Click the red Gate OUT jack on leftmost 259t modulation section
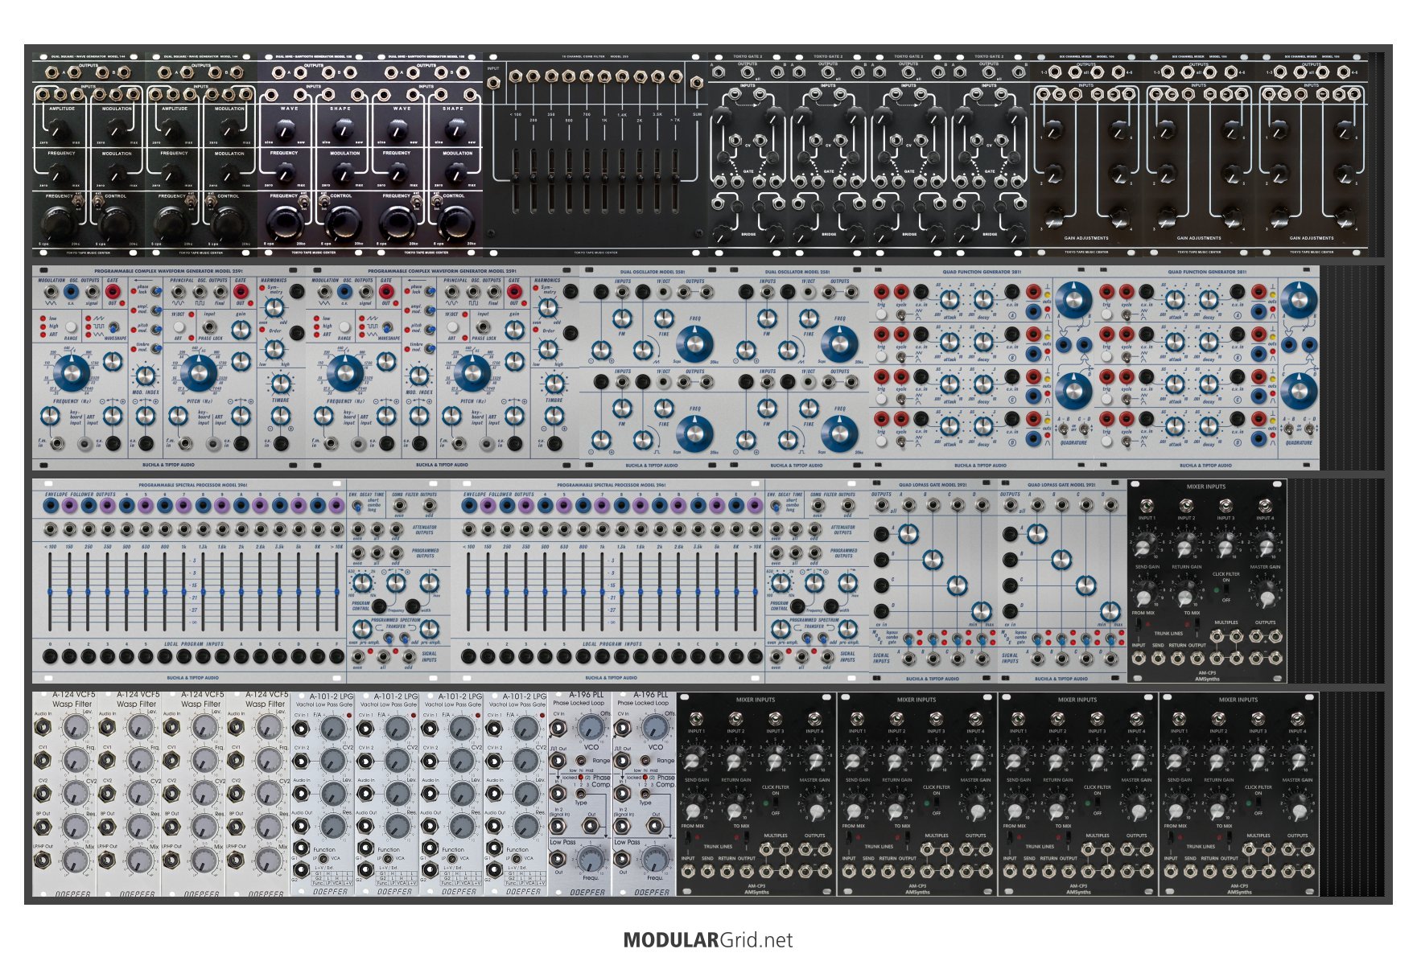1417x957 pixels. tap(113, 292)
